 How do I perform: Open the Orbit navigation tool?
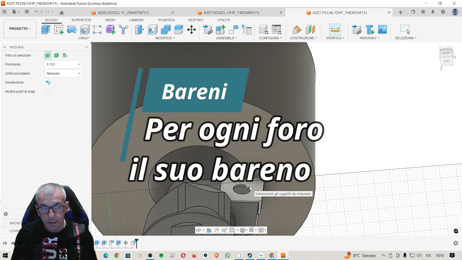(x=199, y=230)
